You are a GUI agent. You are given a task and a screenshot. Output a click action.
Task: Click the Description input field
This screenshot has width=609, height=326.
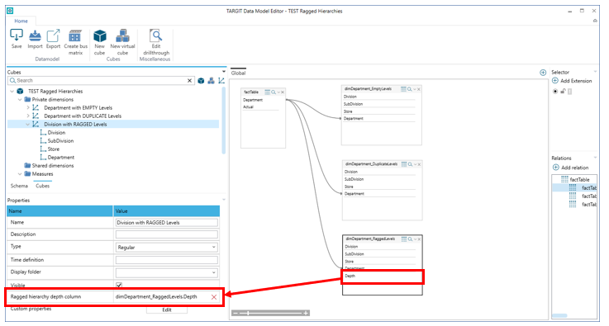point(167,234)
